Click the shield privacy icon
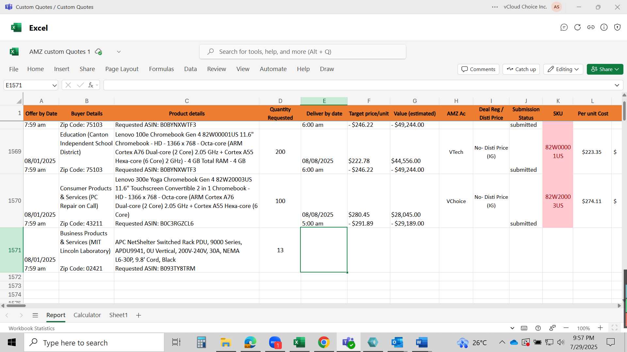Viewport: 627px width, 352px height. (617, 27)
